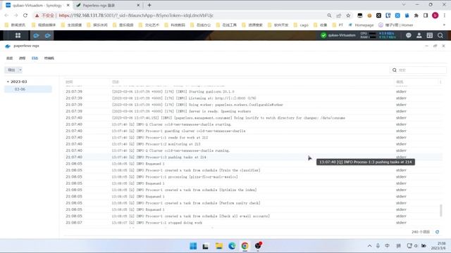The height and width of the screenshot is (253, 451).
Task: Open the Homer bookmark link
Action: tap(396, 25)
